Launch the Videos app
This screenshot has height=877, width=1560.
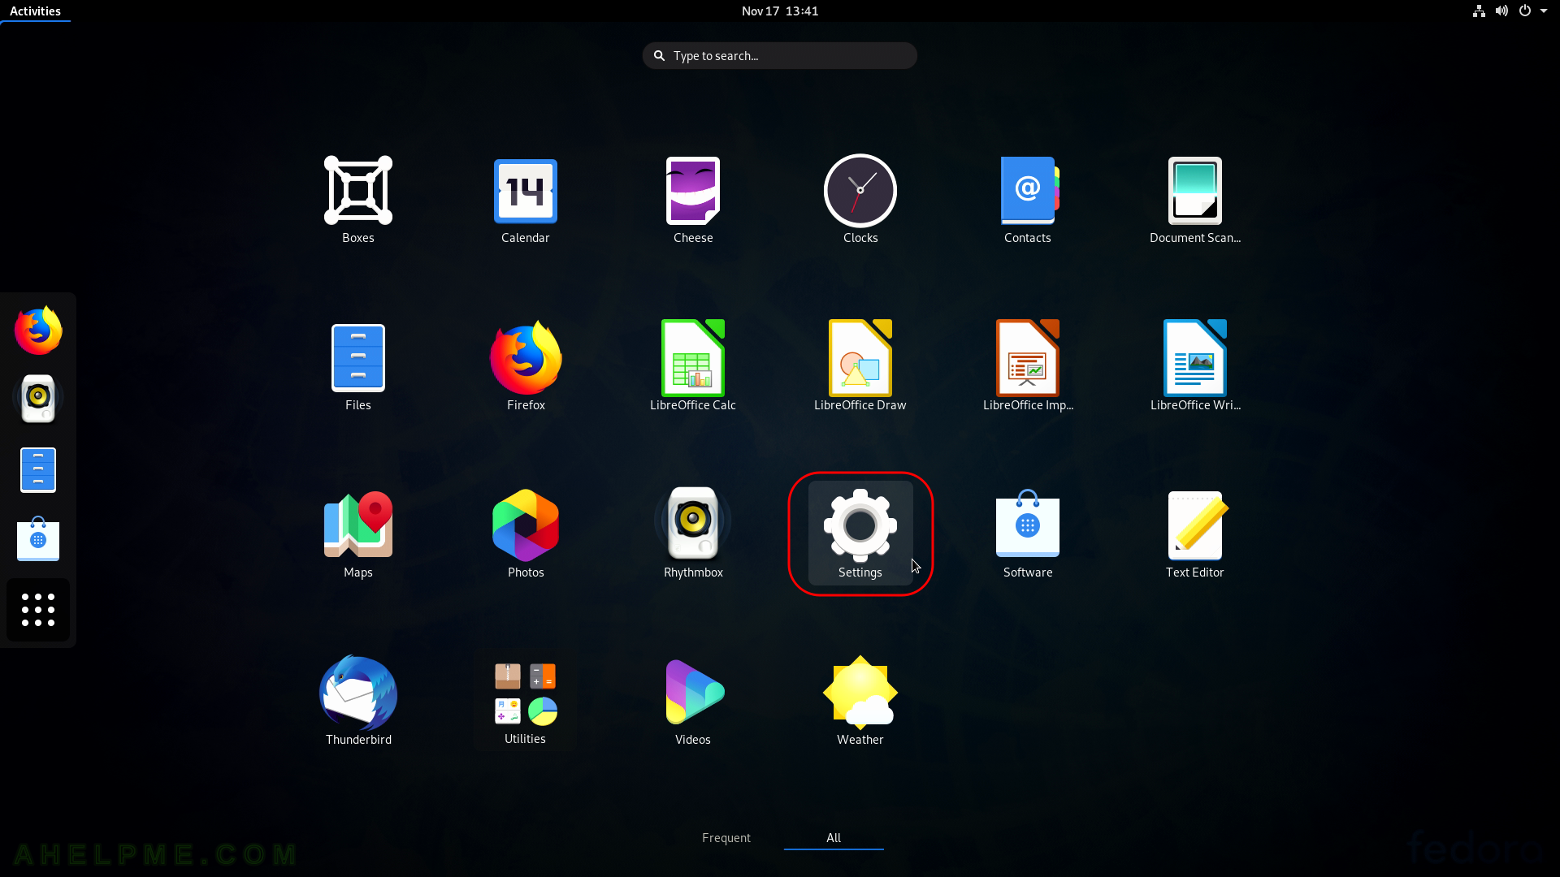pyautogui.click(x=693, y=702)
